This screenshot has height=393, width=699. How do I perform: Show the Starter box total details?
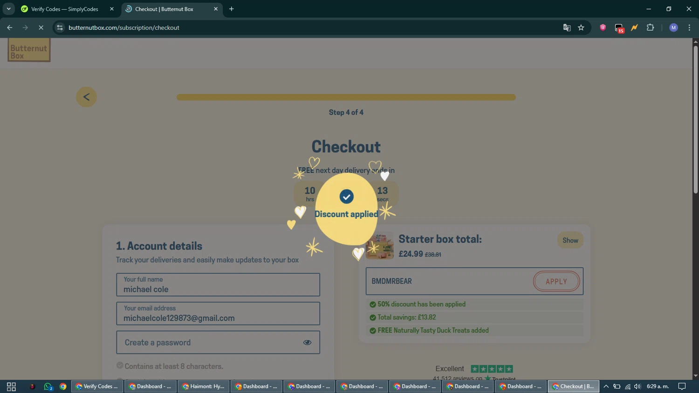[570, 240]
